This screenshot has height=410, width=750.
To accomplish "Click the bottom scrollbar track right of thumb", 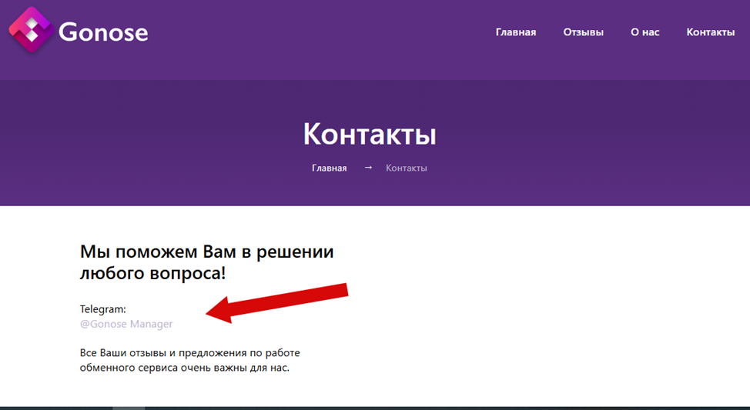I will click(447, 408).
